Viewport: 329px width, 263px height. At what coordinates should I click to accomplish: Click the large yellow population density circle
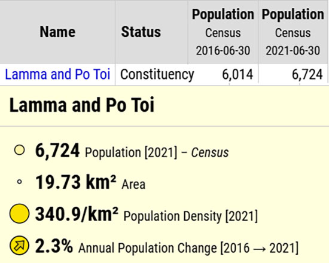click(x=19, y=213)
